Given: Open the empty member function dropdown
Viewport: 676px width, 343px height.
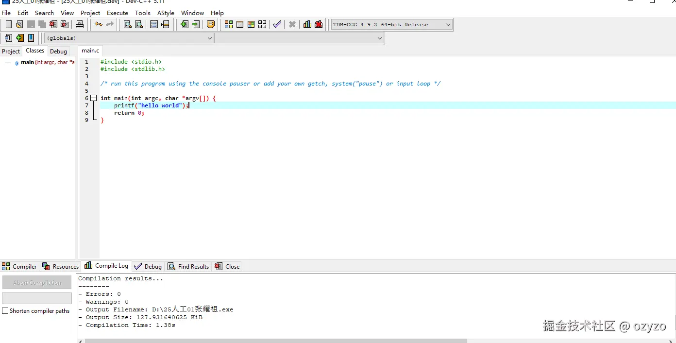Looking at the screenshot, I should point(299,38).
